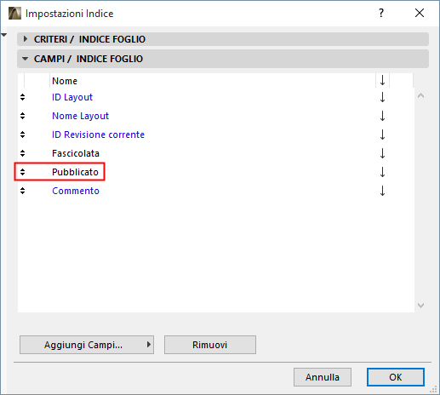440x395 pixels.
Task: Click the Archicad icon in title bar
Action: tap(14, 14)
